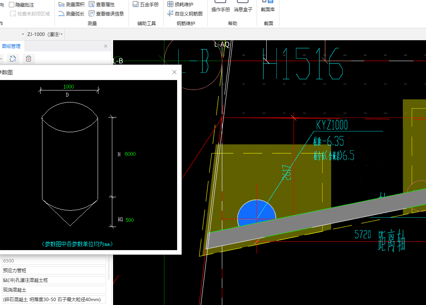The height and width of the screenshot is (305, 426).
Task: Click the KYZ1000 label in the drawing
Action: pos(332,125)
